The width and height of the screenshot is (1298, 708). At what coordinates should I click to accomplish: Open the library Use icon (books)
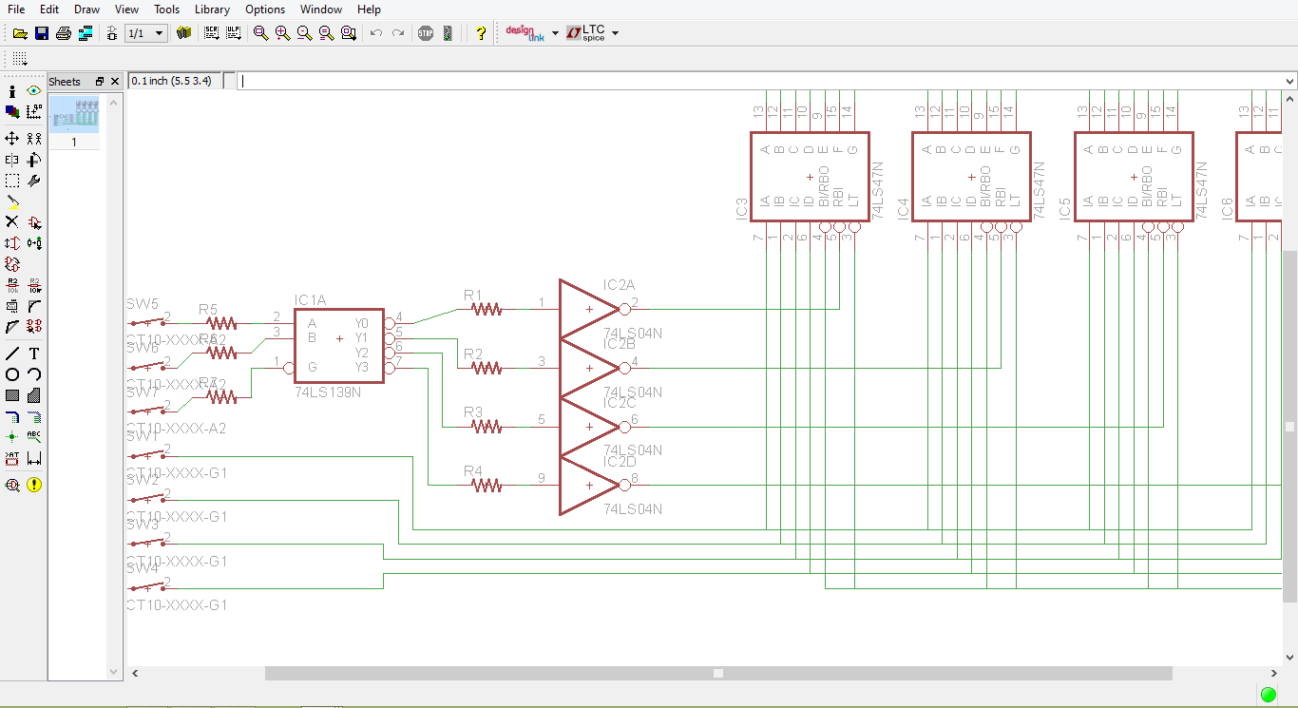coord(184,33)
